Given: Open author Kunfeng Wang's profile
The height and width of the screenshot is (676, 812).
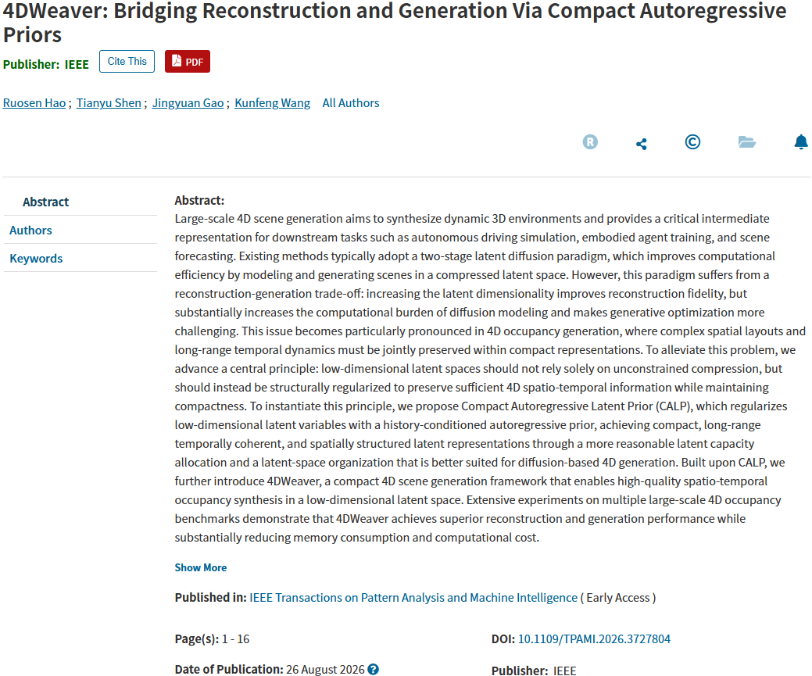Looking at the screenshot, I should pyautogui.click(x=273, y=103).
